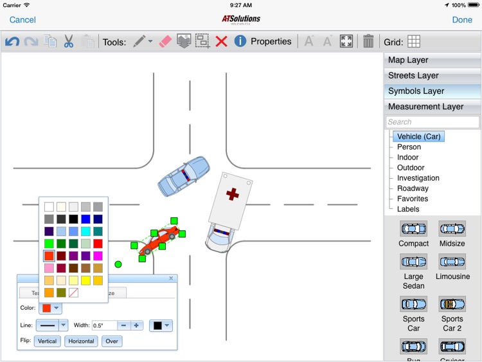This screenshot has height=362, width=482.
Task: Select Investigation in the category tree
Action: coord(418,178)
